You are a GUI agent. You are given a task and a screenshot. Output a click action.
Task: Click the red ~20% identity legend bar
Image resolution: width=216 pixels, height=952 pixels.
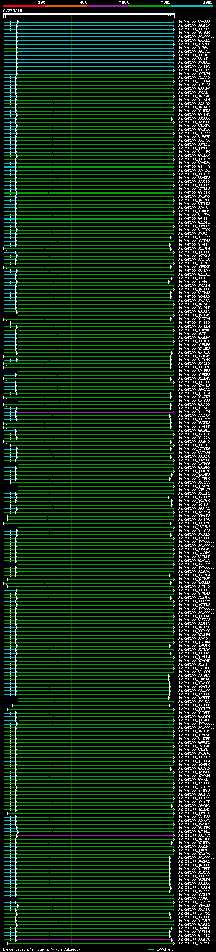tap(24, 6)
